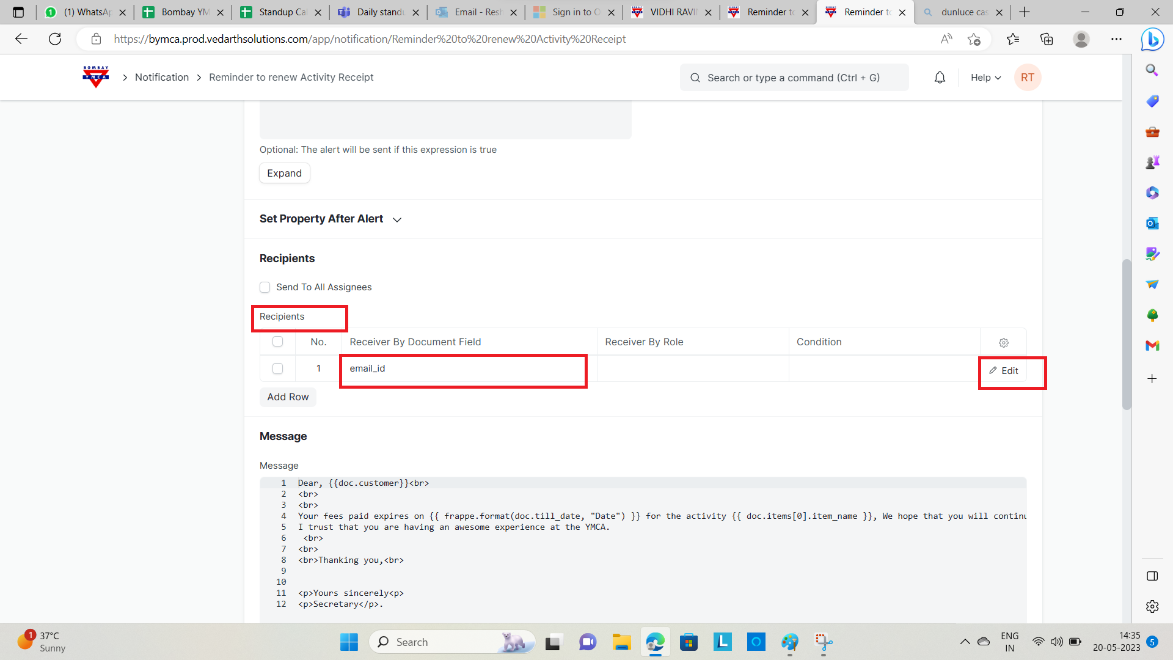Go to Notification breadcrumb
1173x660 pixels.
click(x=162, y=78)
